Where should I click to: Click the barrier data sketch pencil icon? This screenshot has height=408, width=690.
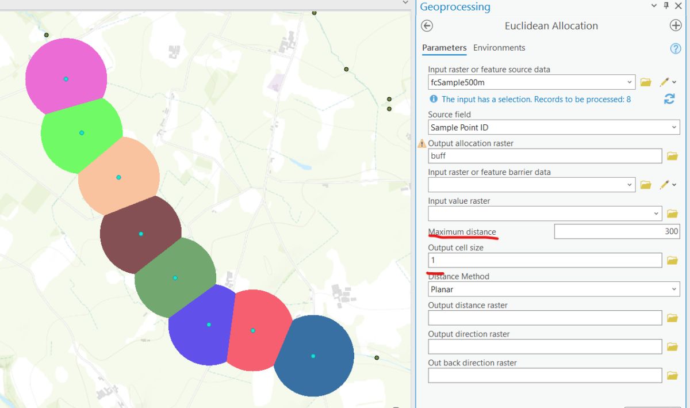(664, 185)
